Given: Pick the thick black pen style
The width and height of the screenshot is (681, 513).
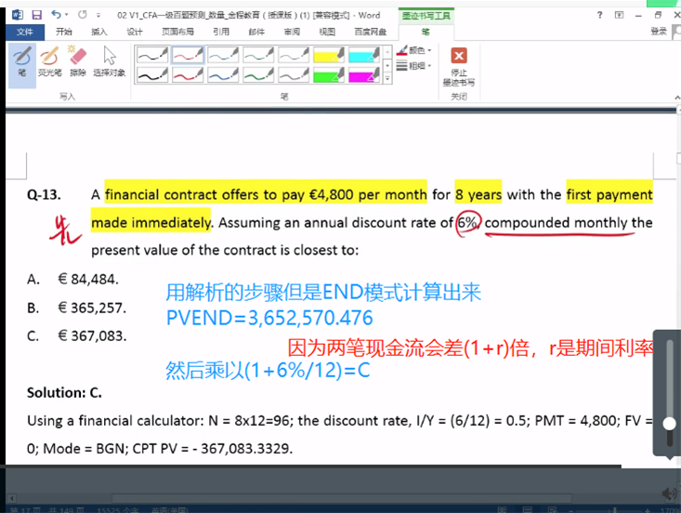Looking at the screenshot, I should tap(152, 74).
